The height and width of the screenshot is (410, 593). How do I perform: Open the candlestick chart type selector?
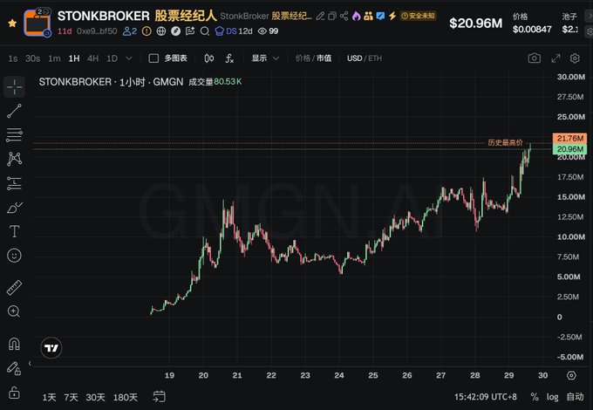click(x=209, y=58)
